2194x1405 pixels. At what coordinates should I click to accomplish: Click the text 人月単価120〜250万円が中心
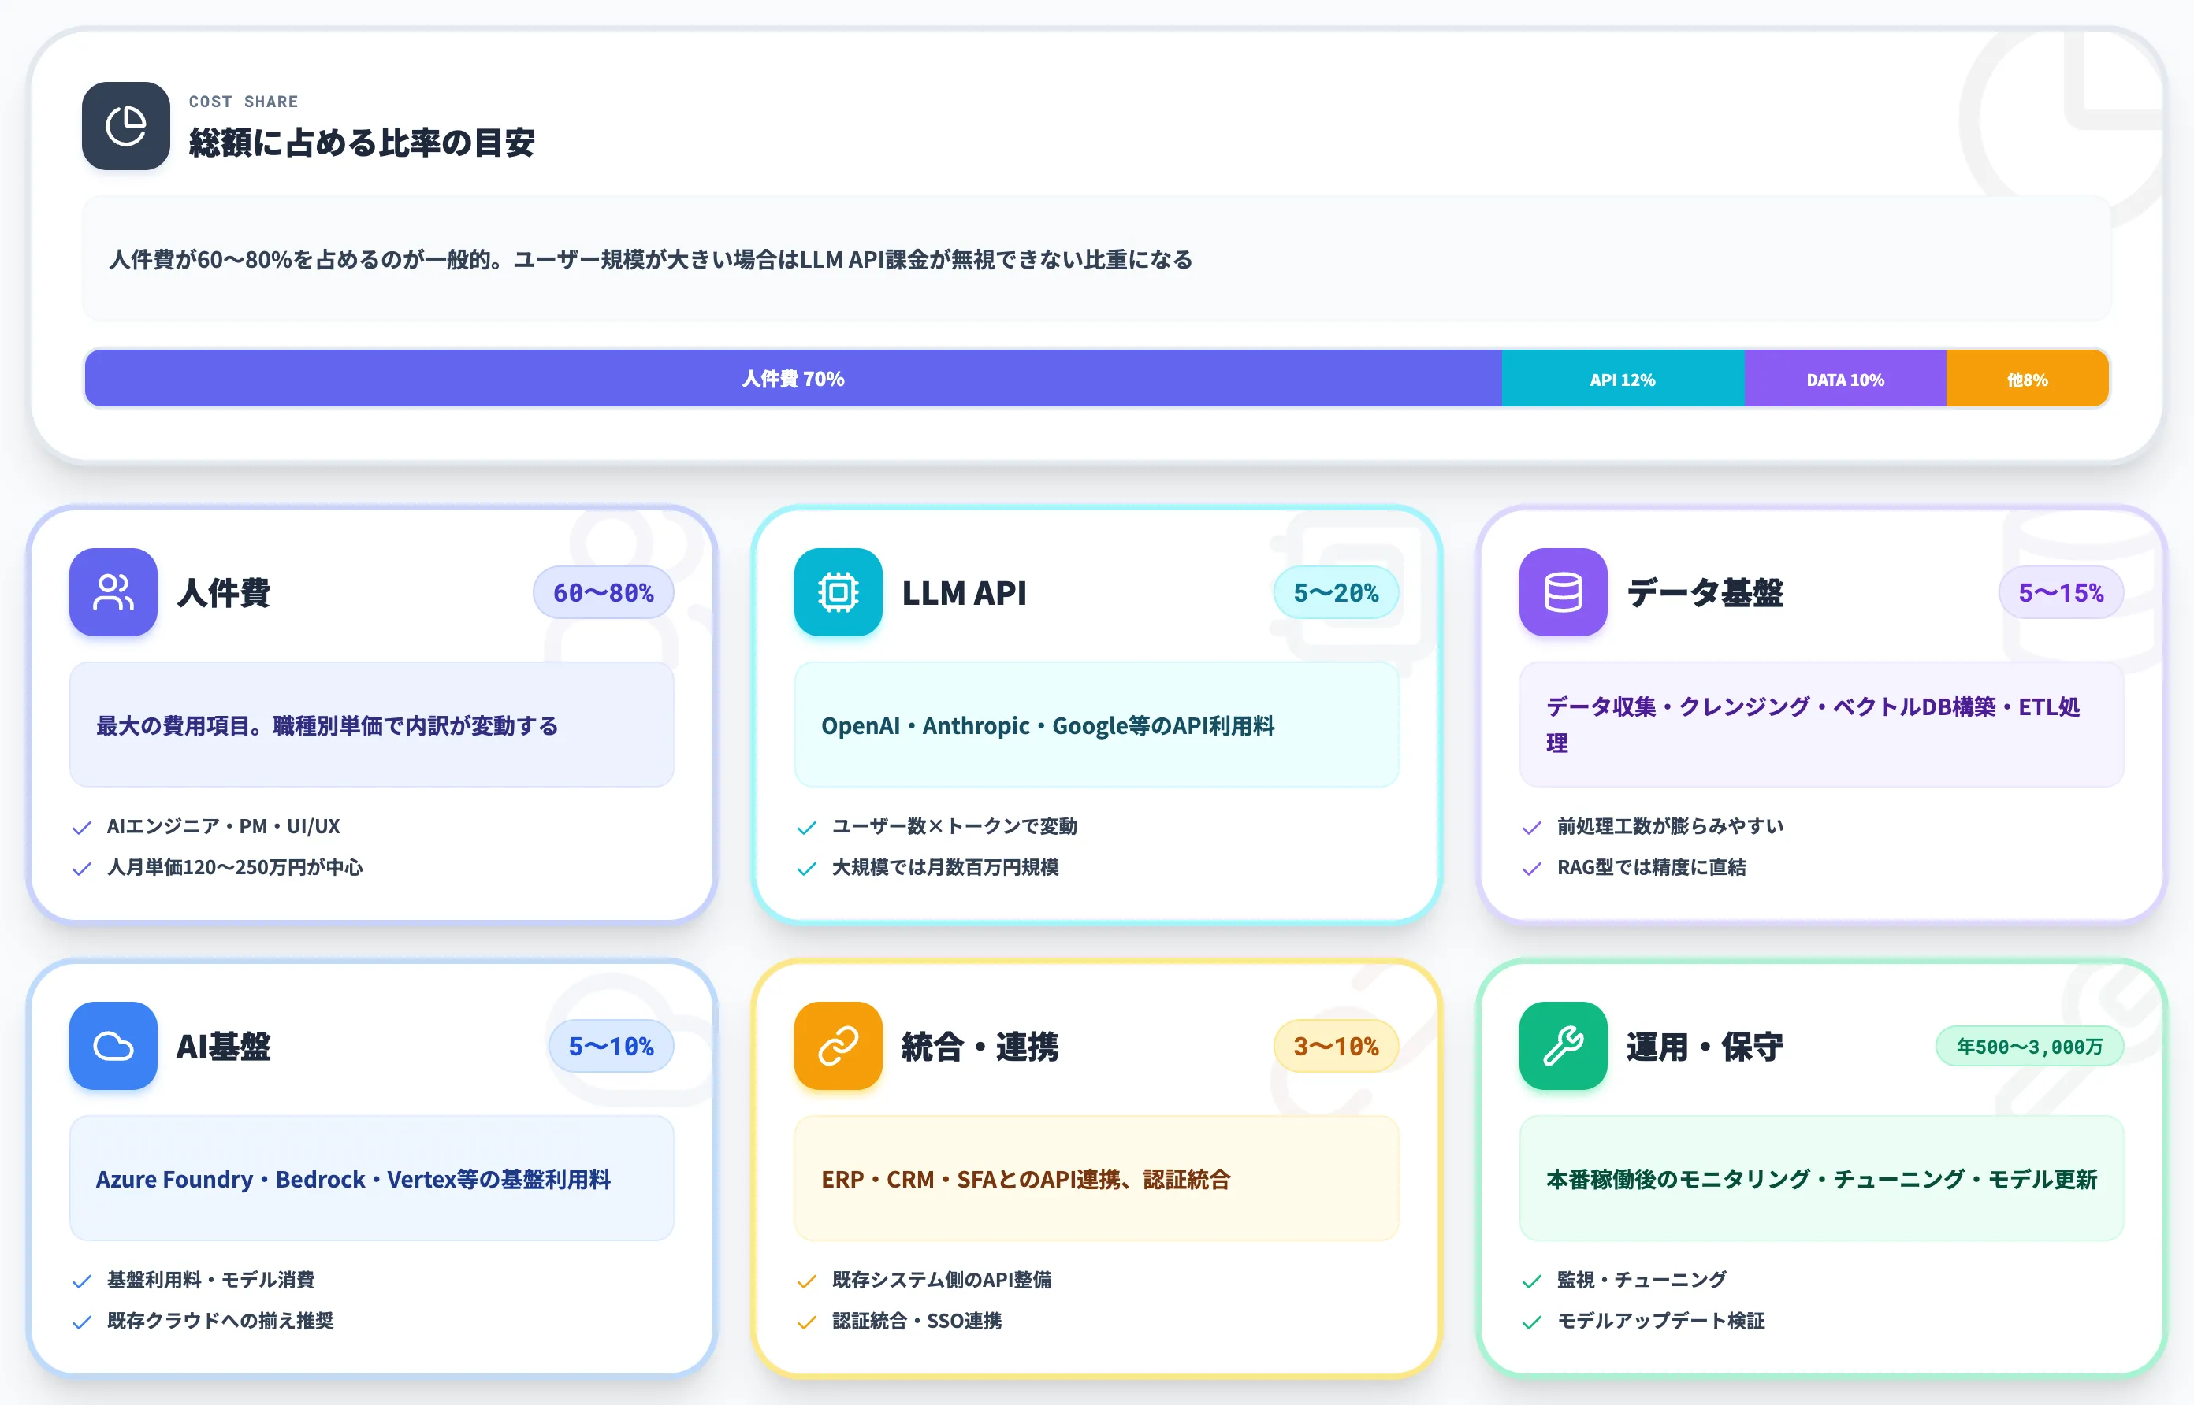point(235,868)
